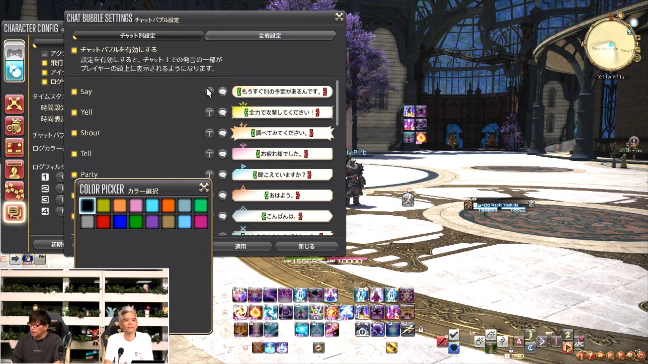The width and height of the screenshot is (648, 364).
Task: Switch to the 全般設定 tab
Action: [270, 36]
